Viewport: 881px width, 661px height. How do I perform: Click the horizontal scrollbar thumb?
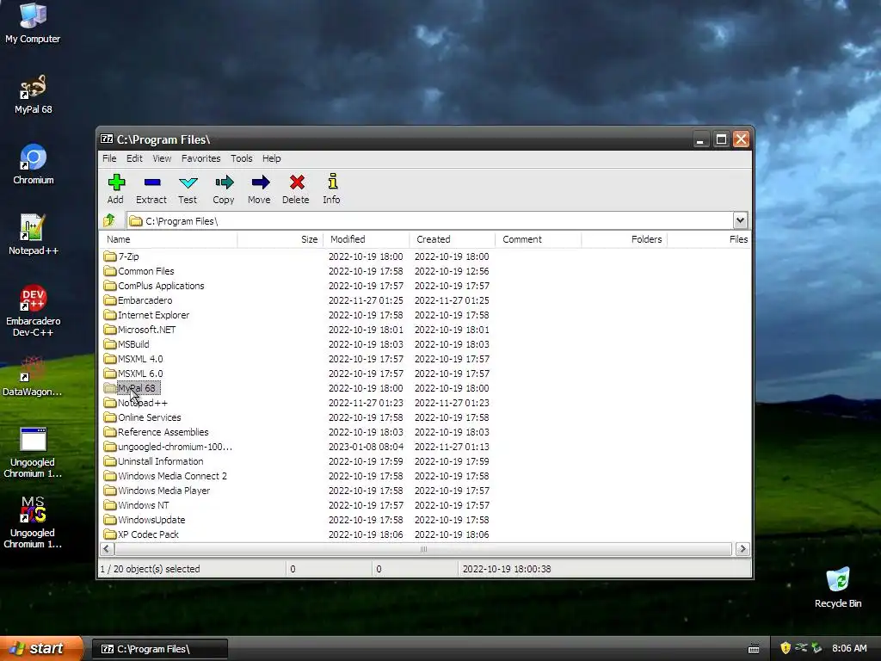[423, 548]
